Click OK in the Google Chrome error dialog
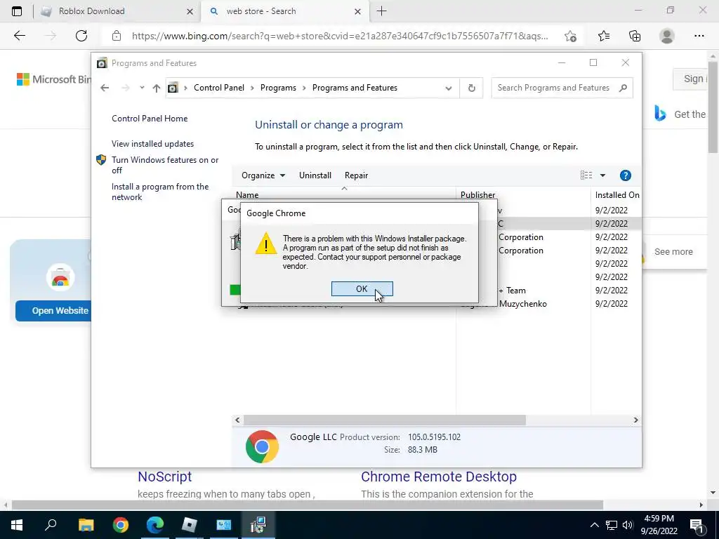The width and height of the screenshot is (719, 539). coord(362,288)
